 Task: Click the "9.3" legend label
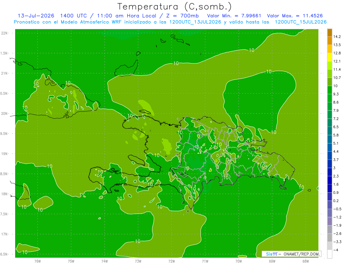[x=336, y=94]
